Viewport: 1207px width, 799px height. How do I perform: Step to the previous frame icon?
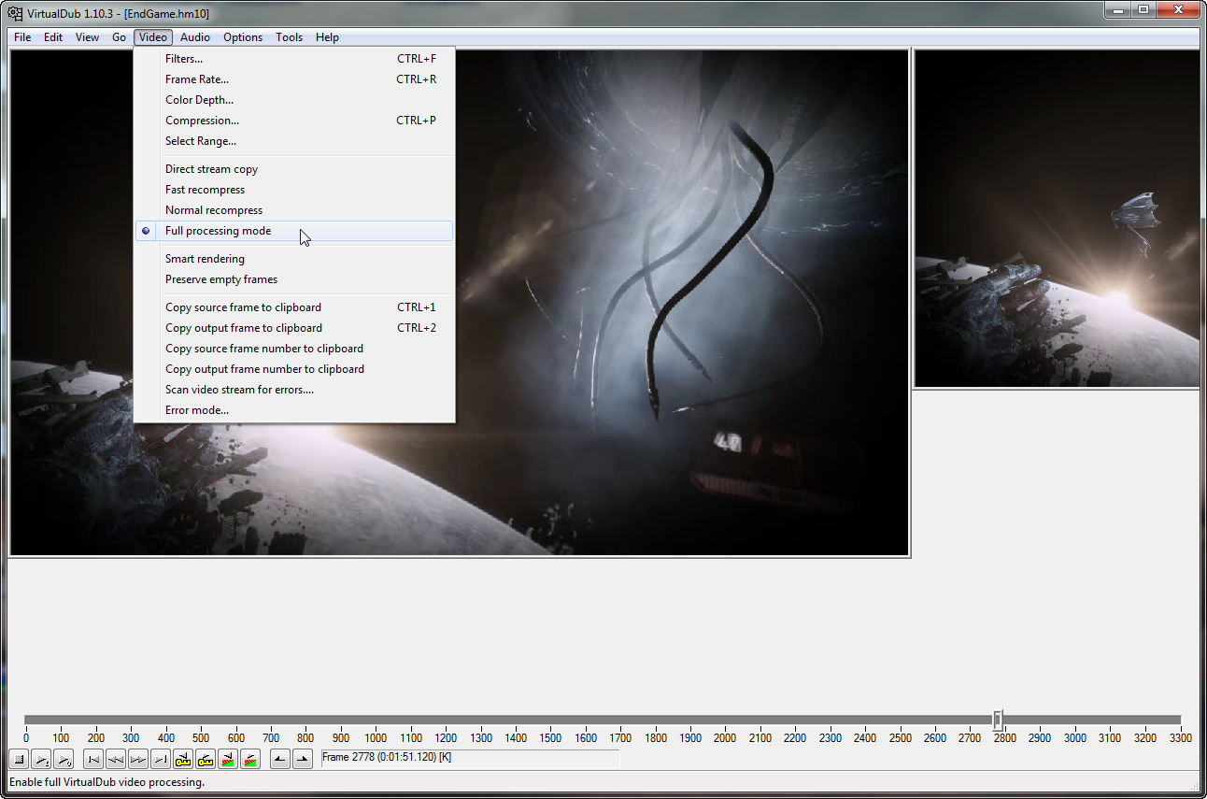[116, 760]
